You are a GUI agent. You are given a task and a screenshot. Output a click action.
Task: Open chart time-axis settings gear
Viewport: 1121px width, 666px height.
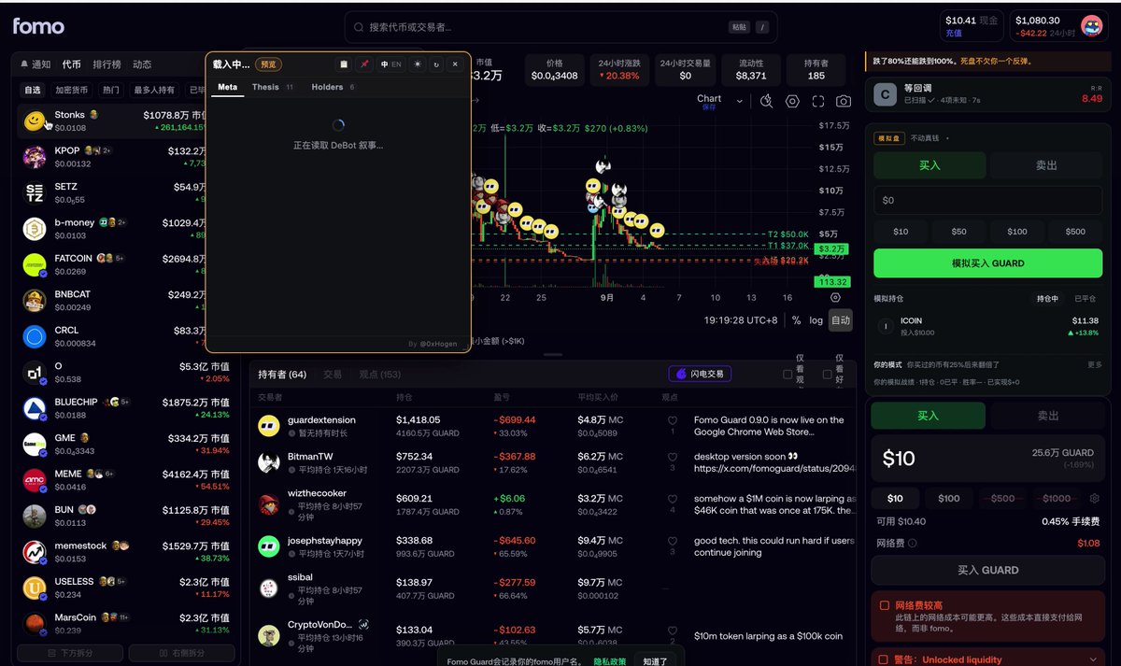pos(835,298)
